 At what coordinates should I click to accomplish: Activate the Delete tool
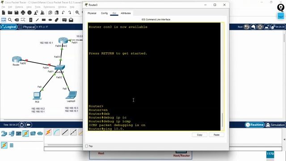17,20
